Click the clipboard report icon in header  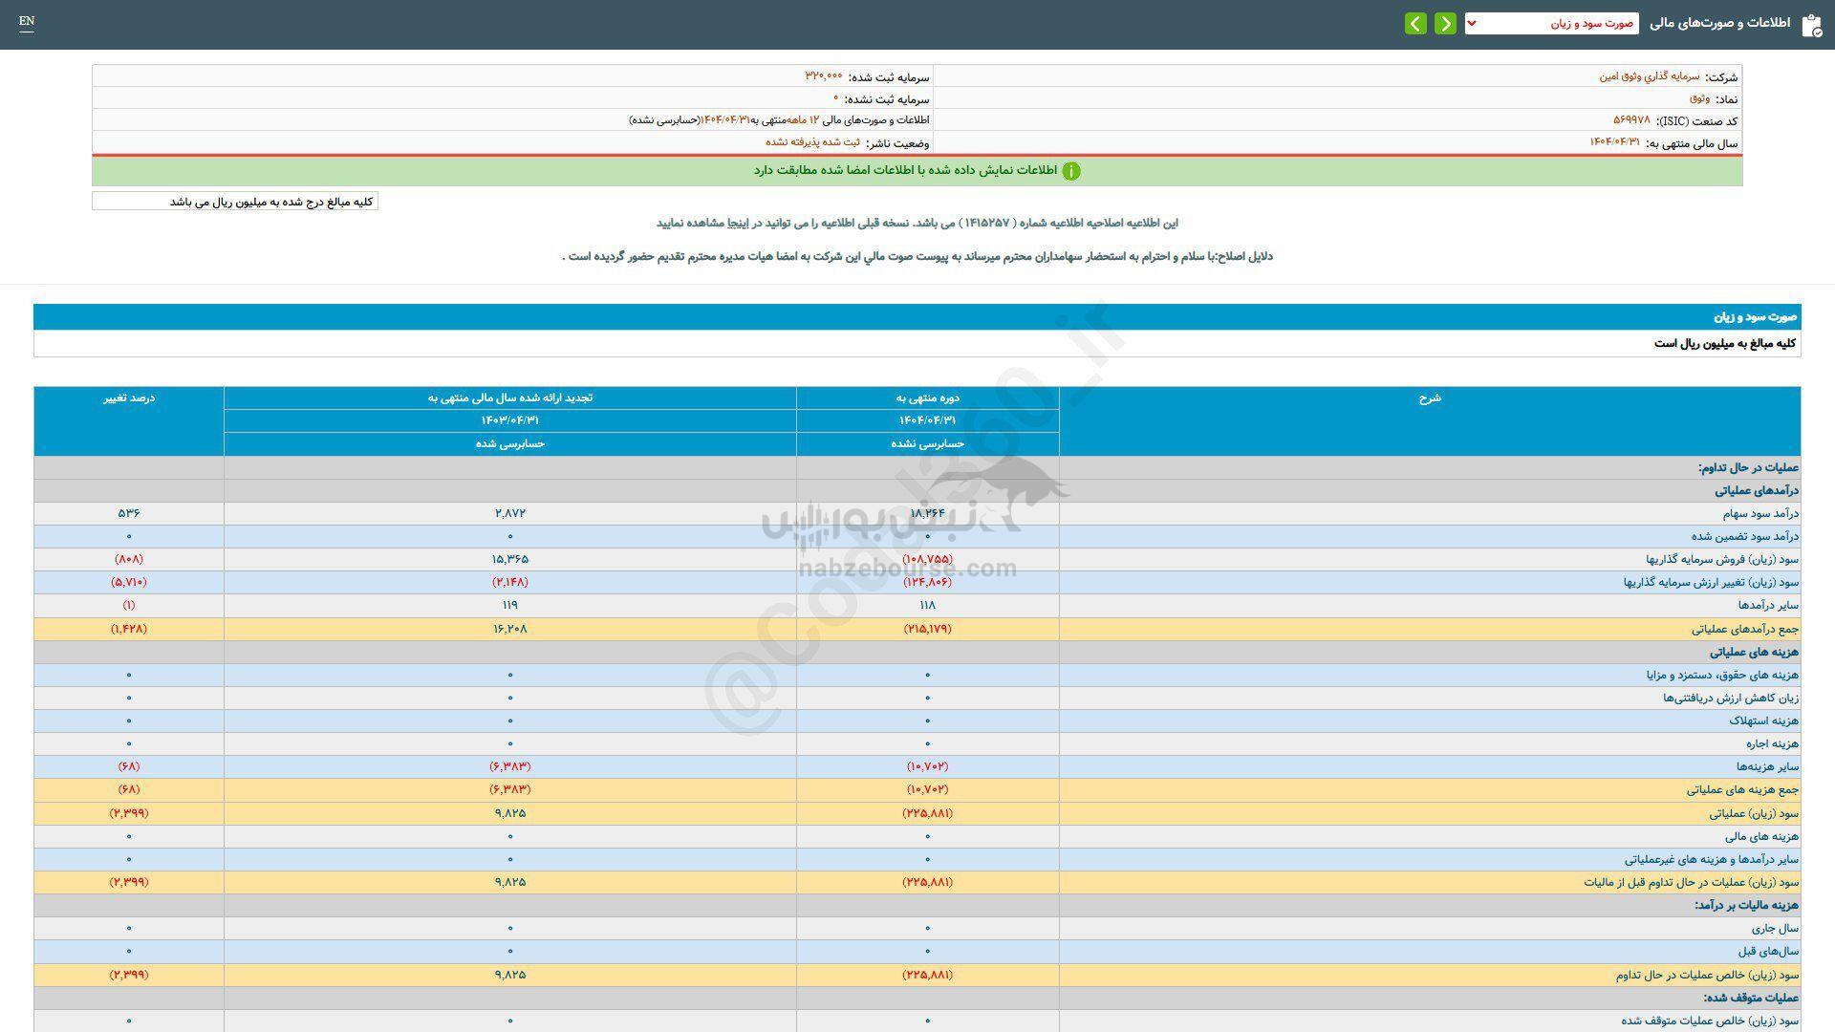1811,25
